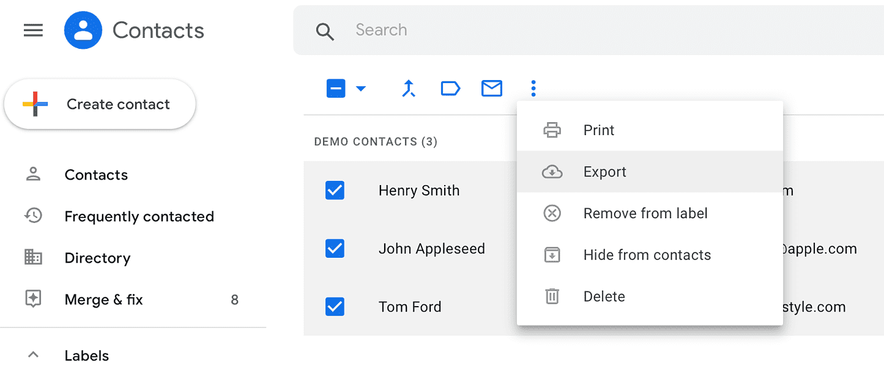Click the person icon beside Contacts
The image size is (884, 369).
33,175
